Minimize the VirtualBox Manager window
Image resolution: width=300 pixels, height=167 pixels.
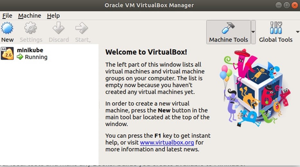point(278,5)
